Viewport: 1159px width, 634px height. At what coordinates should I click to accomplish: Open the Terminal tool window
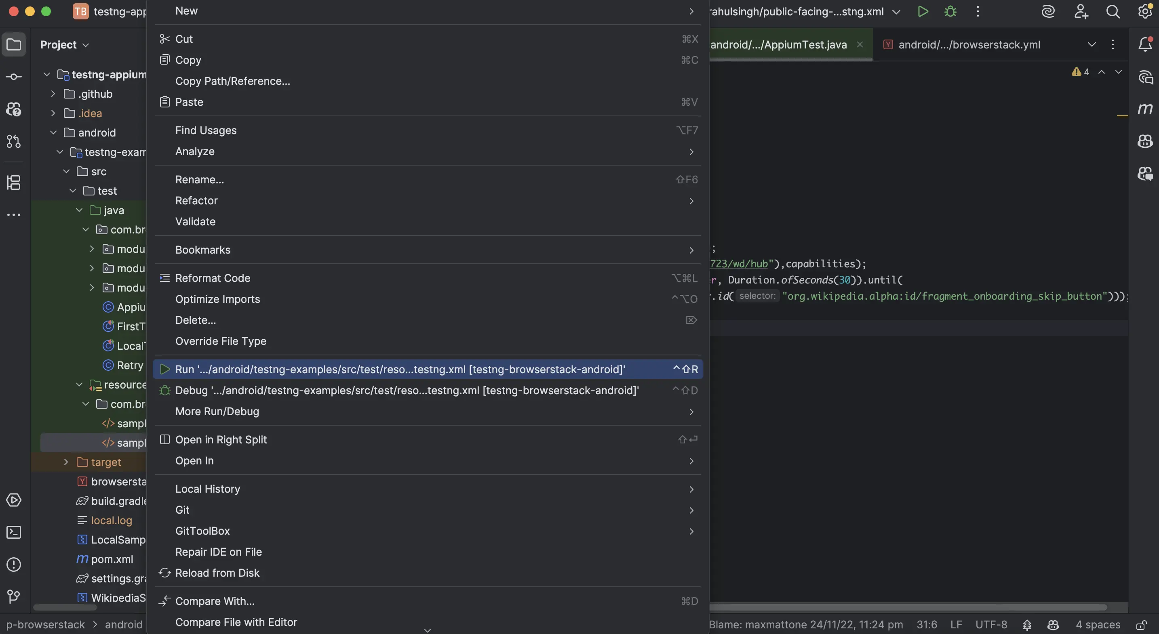(x=13, y=532)
